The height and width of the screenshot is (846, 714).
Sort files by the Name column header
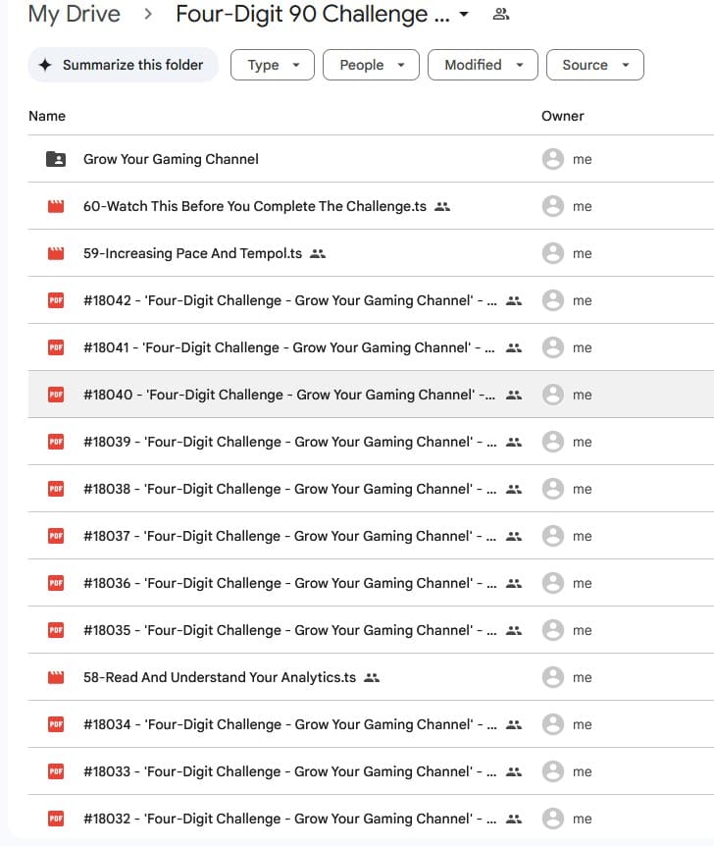tap(47, 116)
